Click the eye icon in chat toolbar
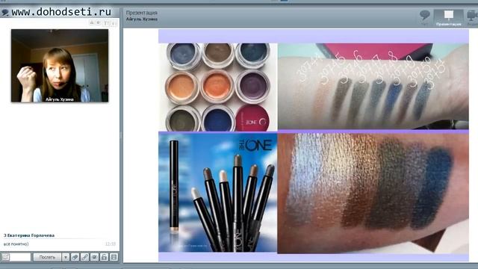This screenshot has height=269, width=478. click(95, 257)
